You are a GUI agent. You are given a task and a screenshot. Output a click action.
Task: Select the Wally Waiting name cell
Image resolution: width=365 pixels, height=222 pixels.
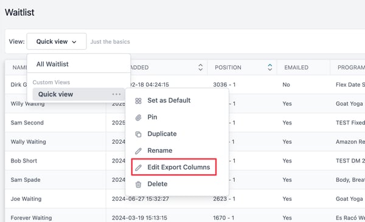28,142
